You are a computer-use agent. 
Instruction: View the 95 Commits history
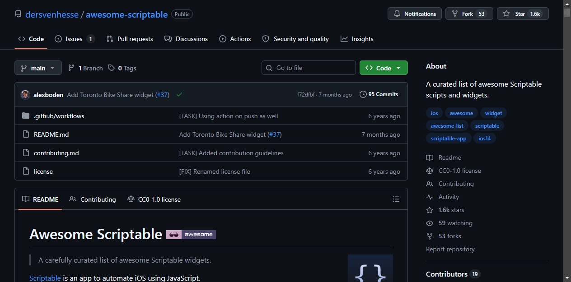379,94
